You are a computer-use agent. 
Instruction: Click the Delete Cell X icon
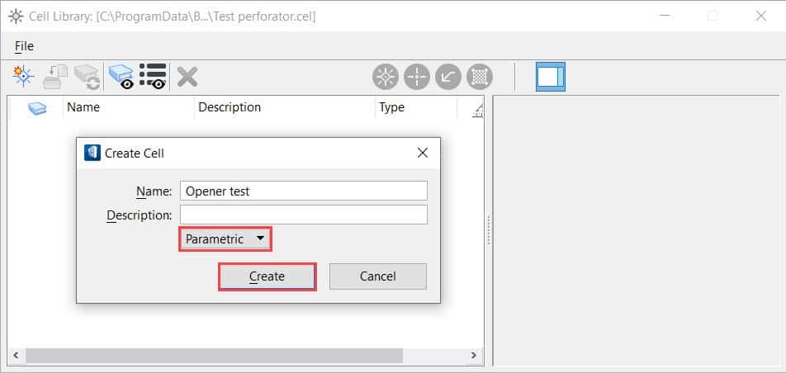click(x=187, y=77)
